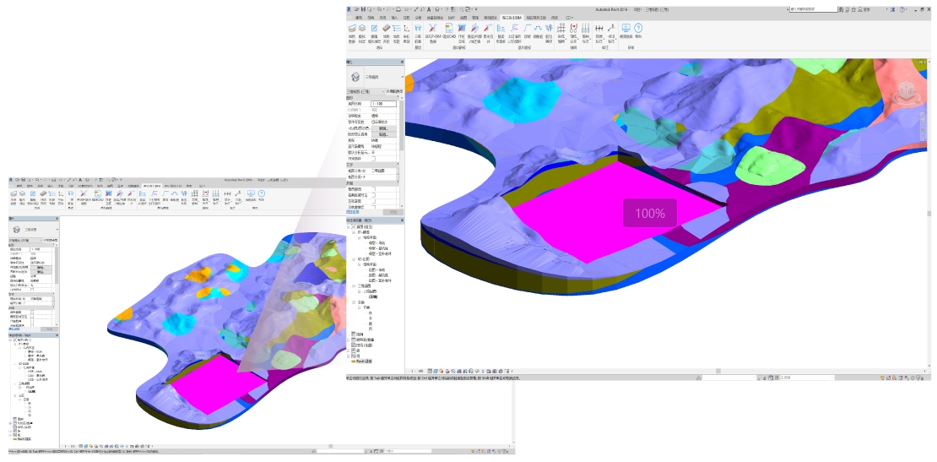Toggle the third checkbox under the Extents section
This screenshot has height=462, width=937.
[x=373, y=200]
